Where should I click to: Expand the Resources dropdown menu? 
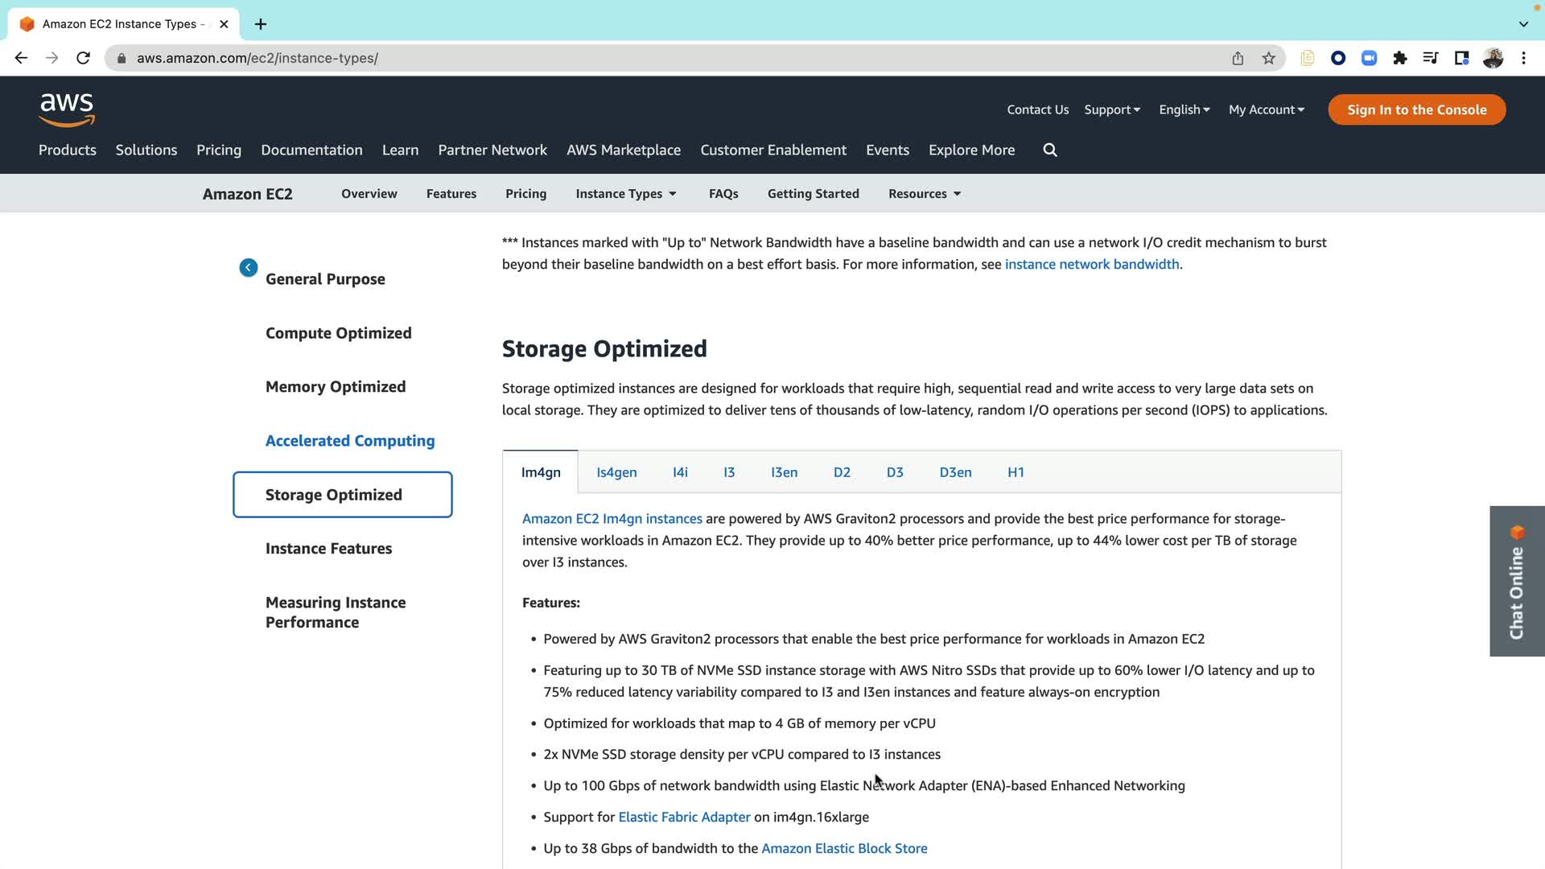coord(925,194)
